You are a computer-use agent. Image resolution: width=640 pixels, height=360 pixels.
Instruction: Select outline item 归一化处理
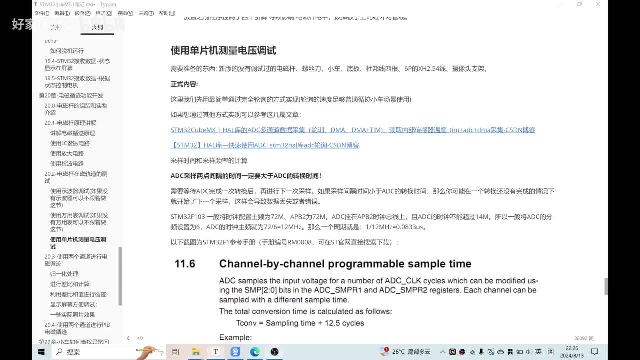click(65, 274)
